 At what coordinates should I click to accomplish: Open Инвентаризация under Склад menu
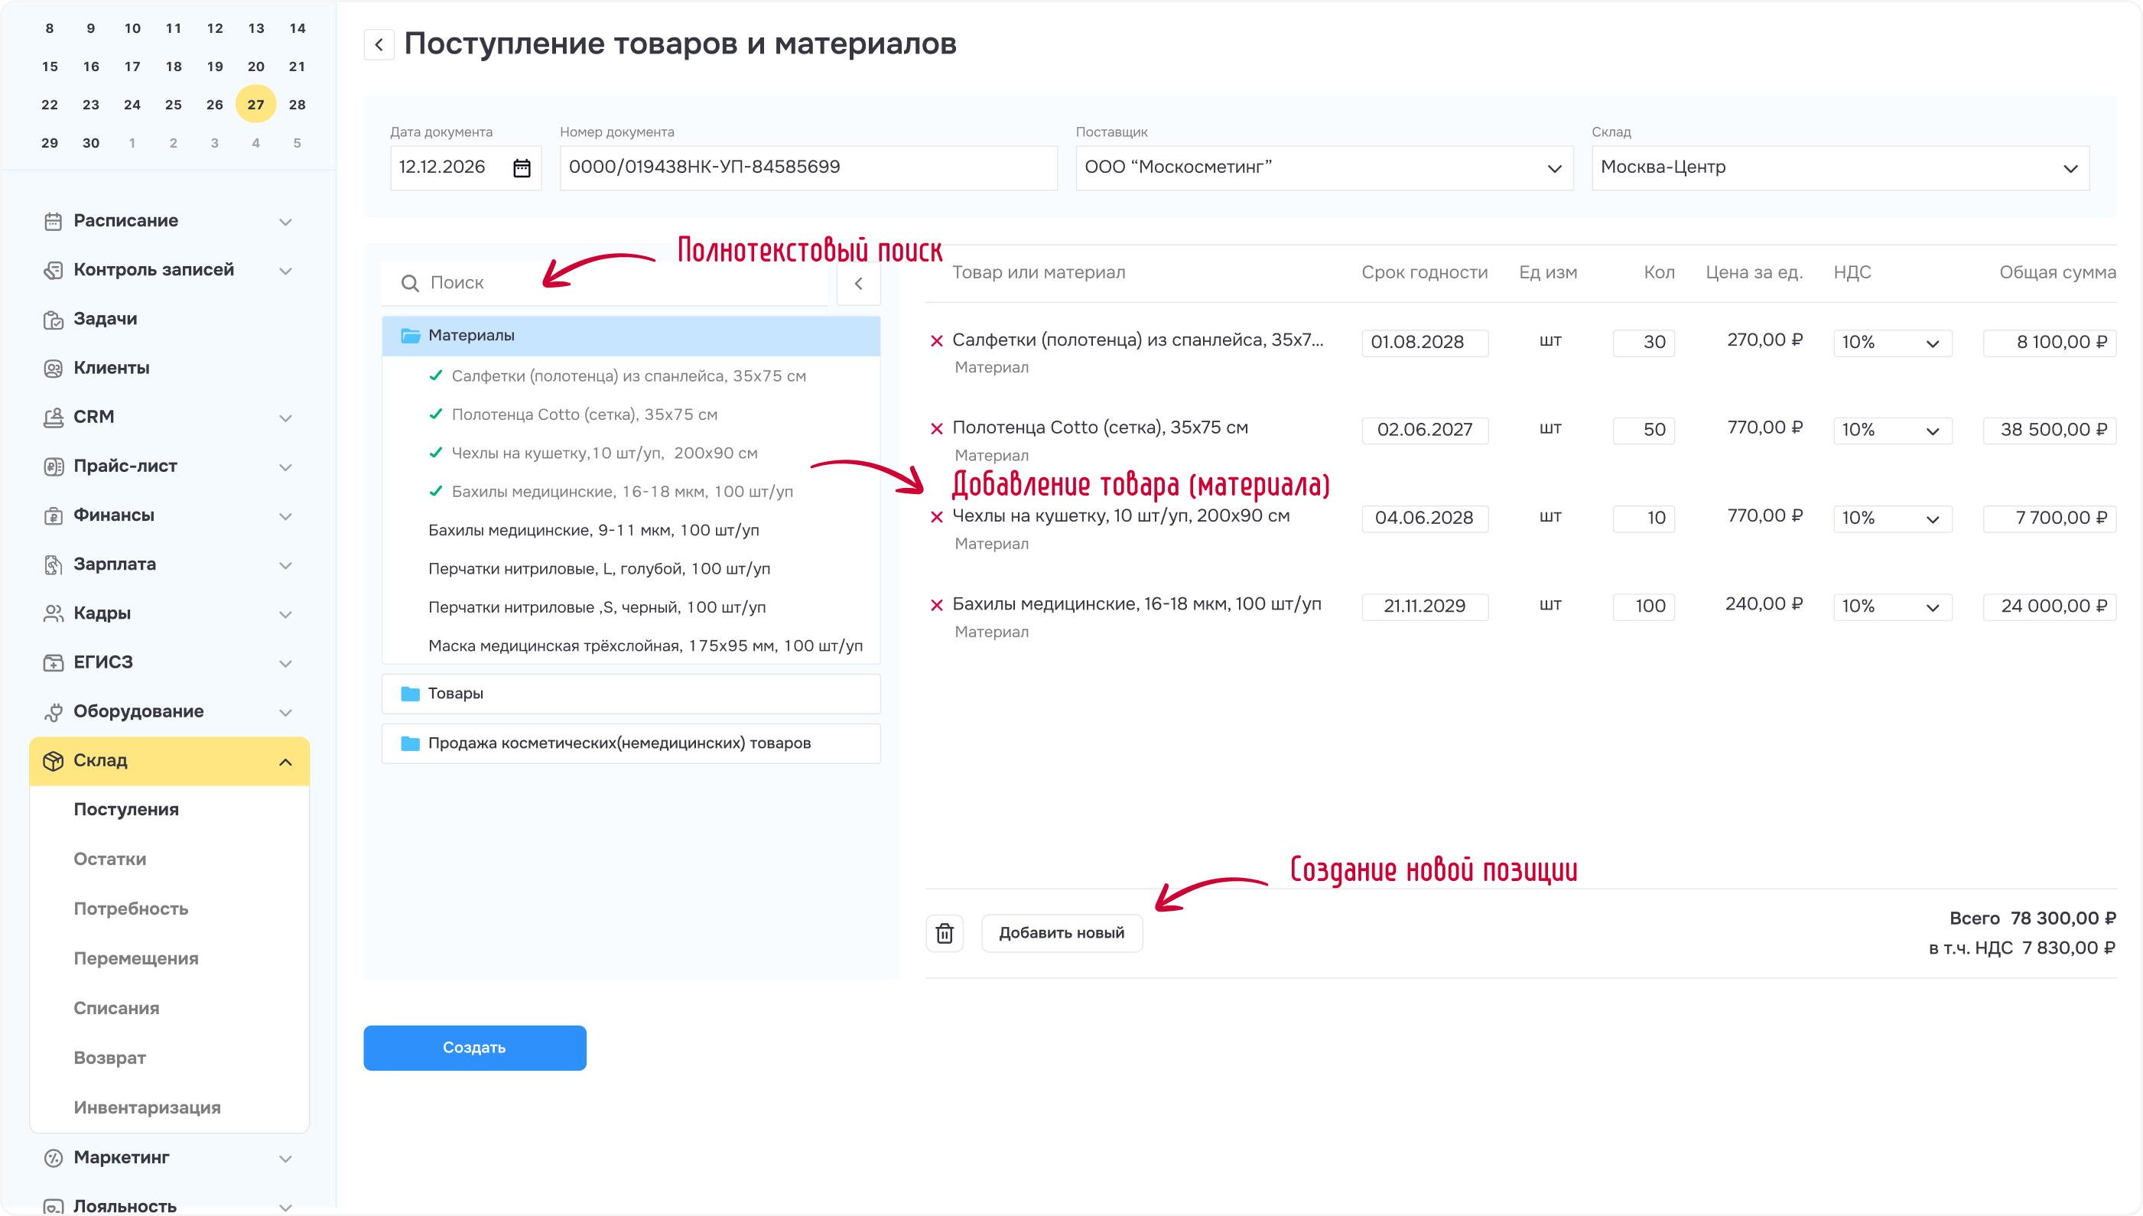pos(147,1108)
